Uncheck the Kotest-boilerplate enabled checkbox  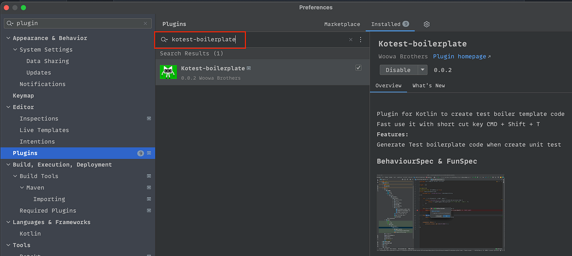[x=358, y=67]
